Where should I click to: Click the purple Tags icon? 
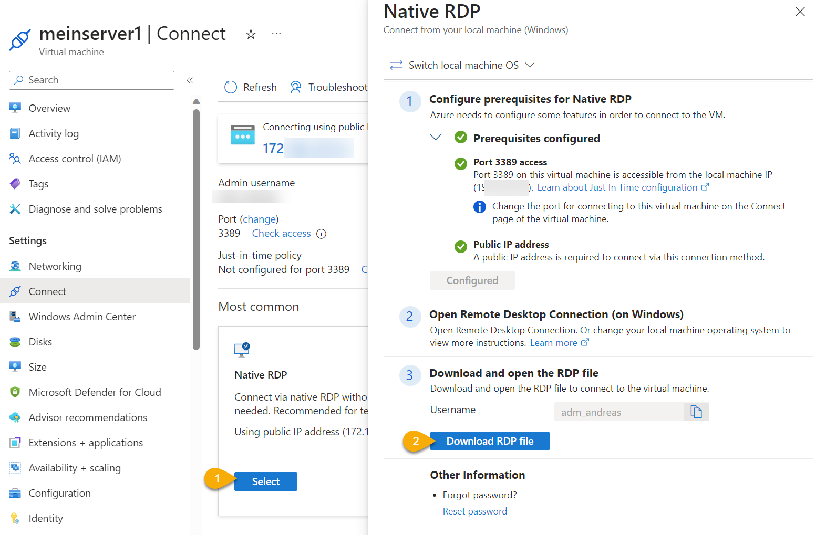(x=15, y=184)
